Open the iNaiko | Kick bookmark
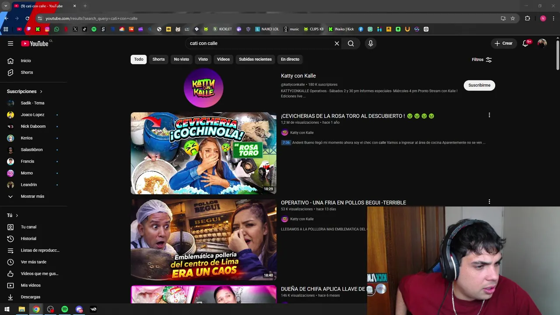 click(341, 29)
